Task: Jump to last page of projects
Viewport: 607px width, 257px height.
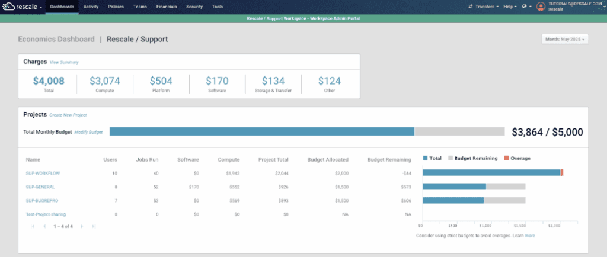Action: (x=93, y=226)
